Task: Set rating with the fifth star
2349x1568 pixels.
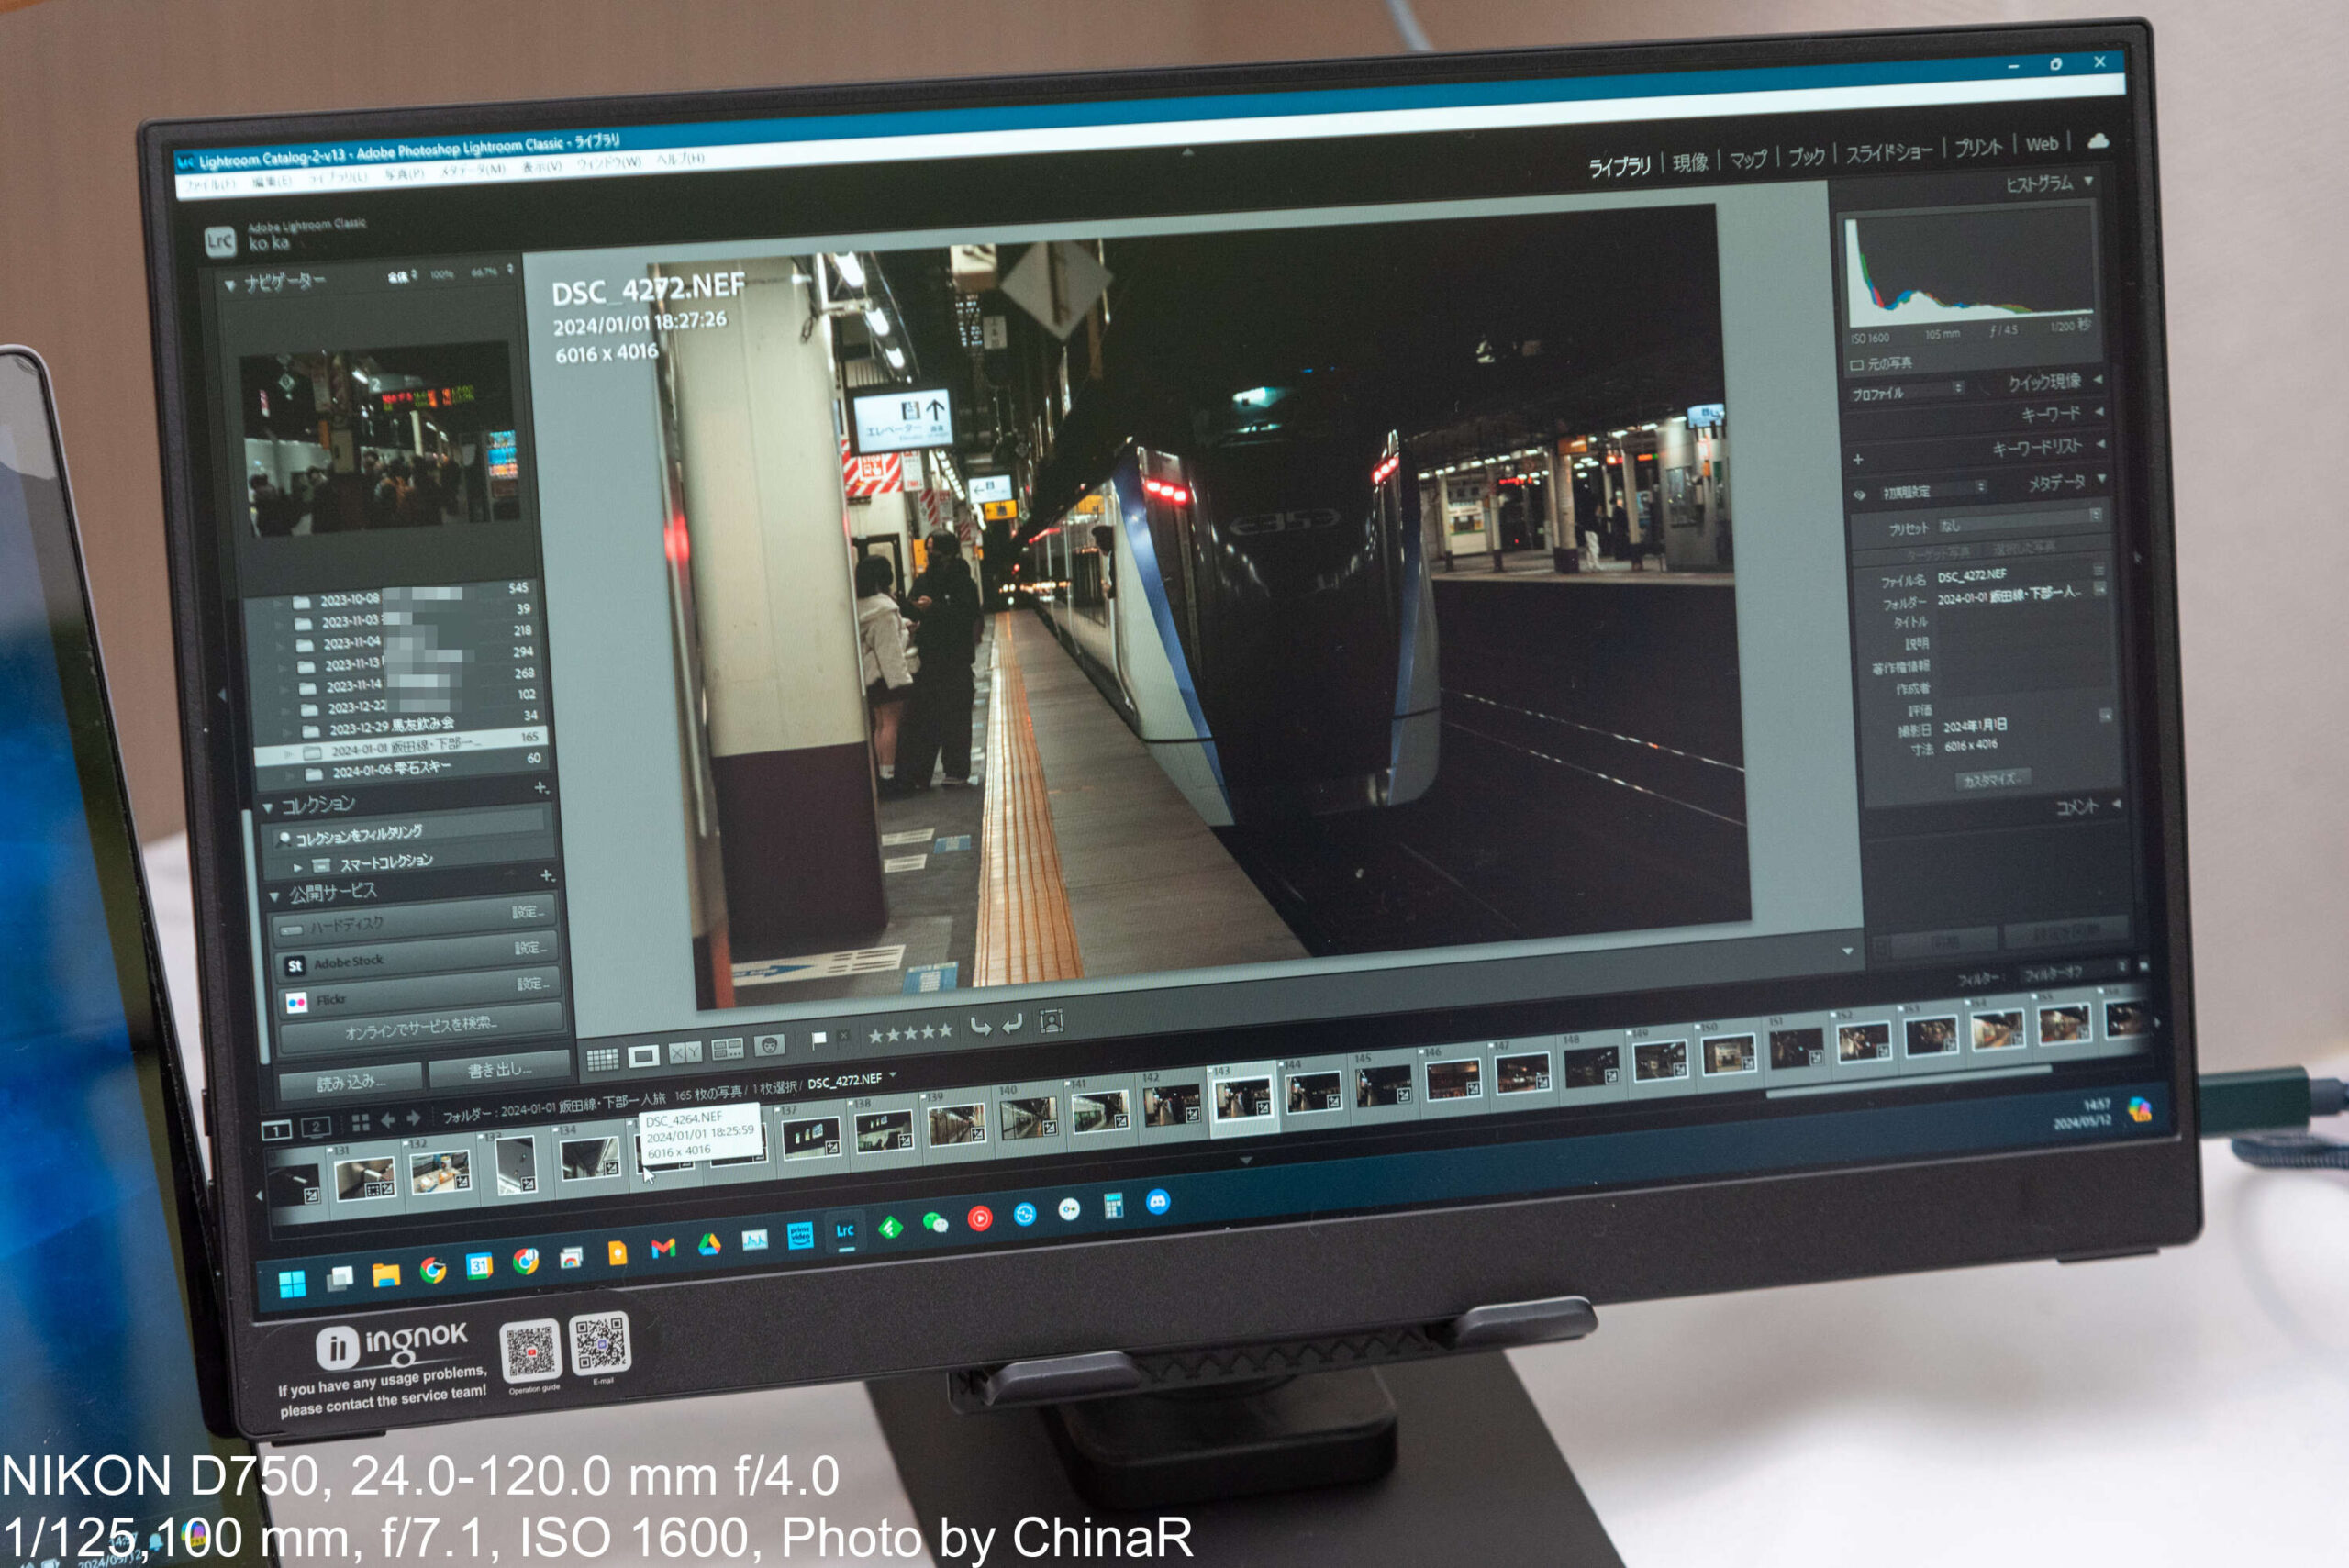Action: 945,1031
